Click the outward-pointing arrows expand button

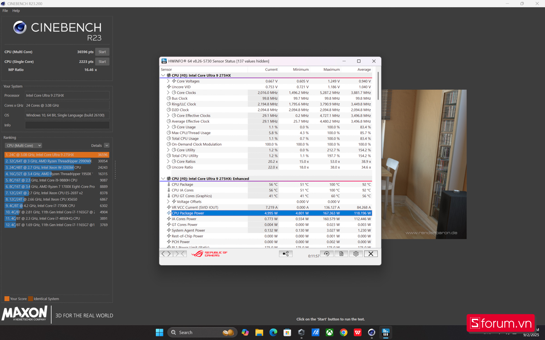pos(166,254)
